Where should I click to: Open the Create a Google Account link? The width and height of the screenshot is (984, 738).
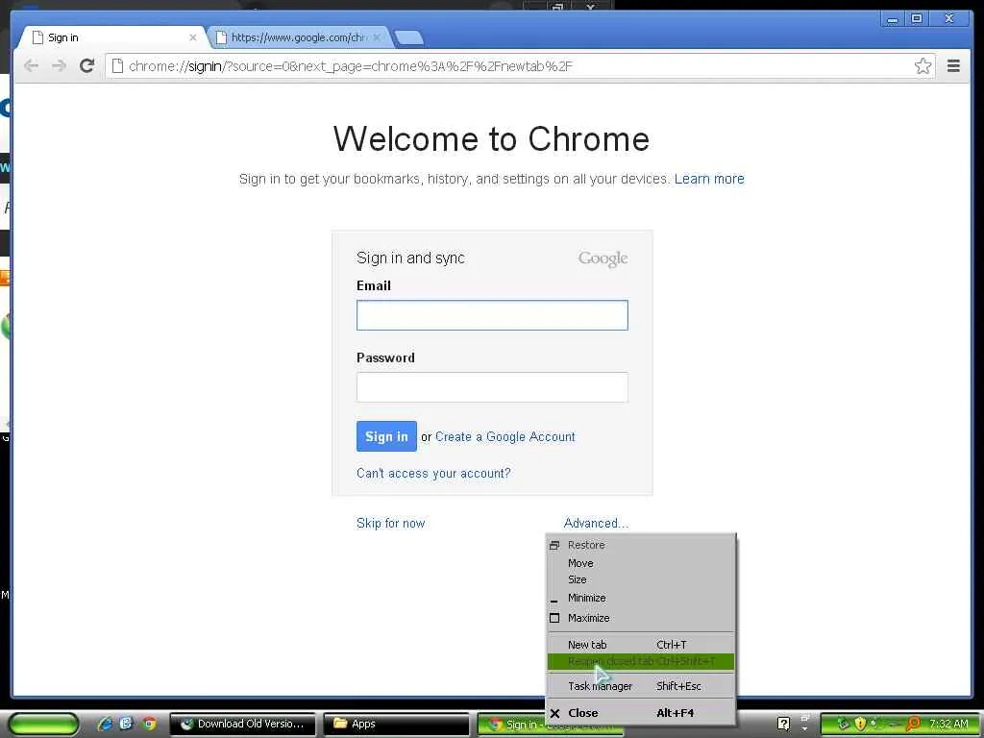[505, 437]
